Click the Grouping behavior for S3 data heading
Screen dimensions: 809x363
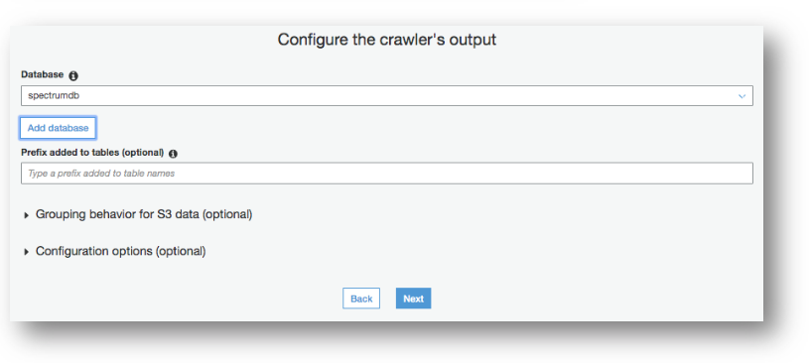point(143,214)
